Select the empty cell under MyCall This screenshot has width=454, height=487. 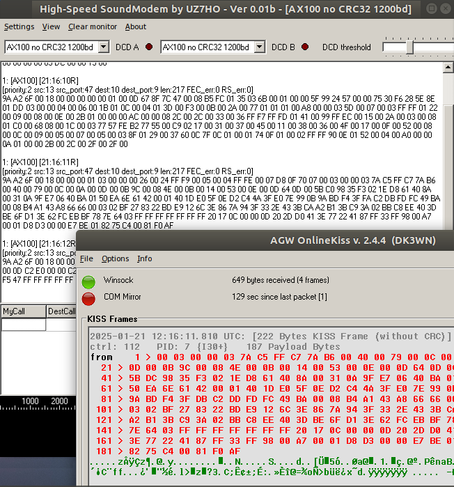23,325
